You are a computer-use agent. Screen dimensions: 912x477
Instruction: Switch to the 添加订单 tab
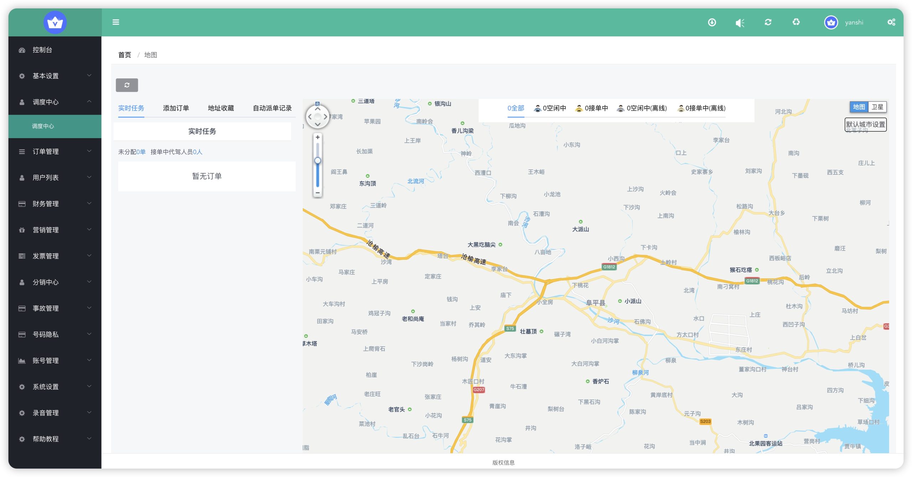(176, 108)
